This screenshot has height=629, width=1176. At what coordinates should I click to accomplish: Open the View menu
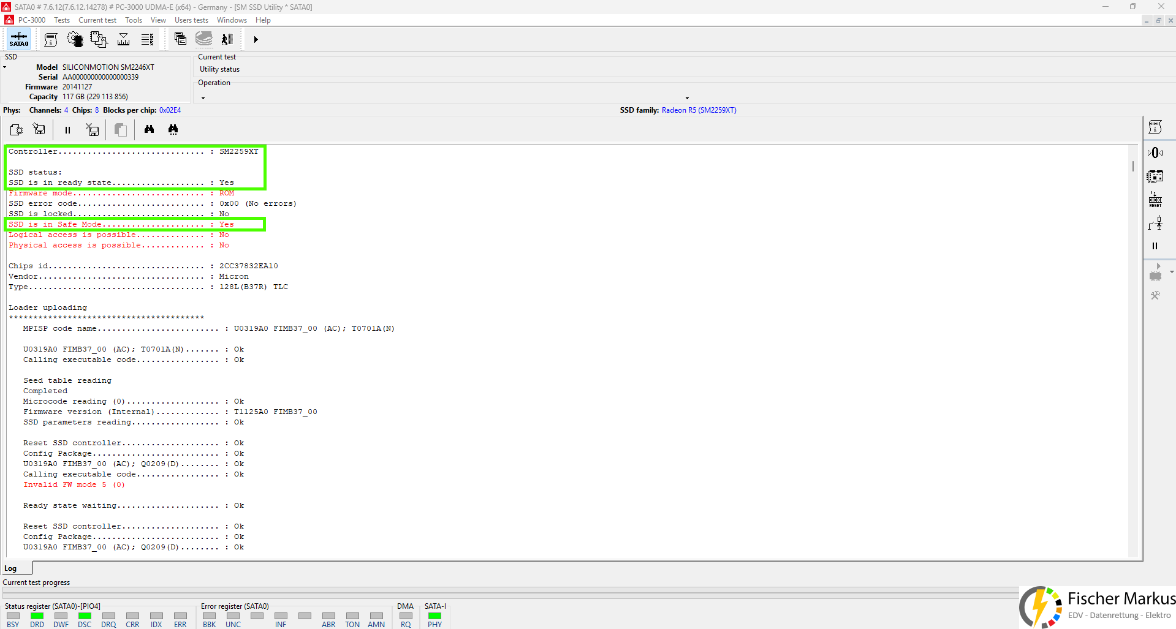pos(158,20)
